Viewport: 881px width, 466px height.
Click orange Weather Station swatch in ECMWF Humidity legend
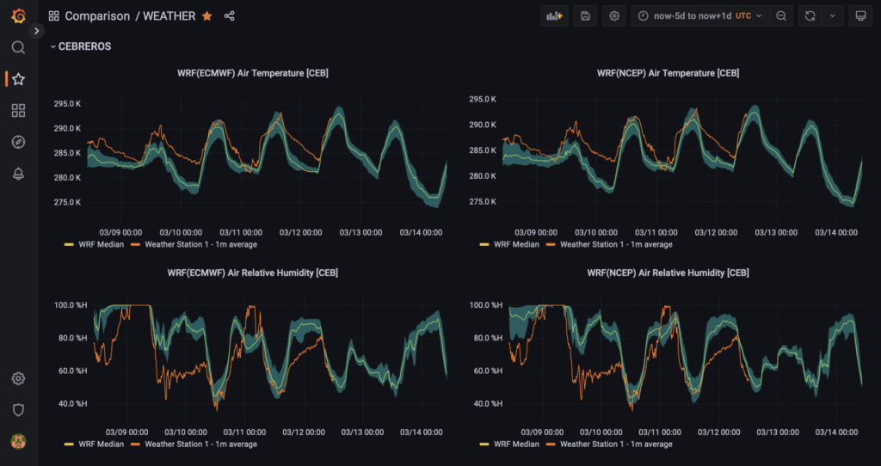coord(135,445)
